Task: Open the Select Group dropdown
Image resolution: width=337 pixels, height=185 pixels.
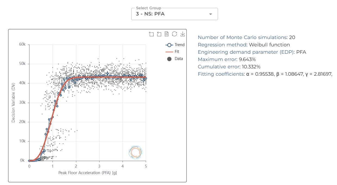Action: click(174, 14)
